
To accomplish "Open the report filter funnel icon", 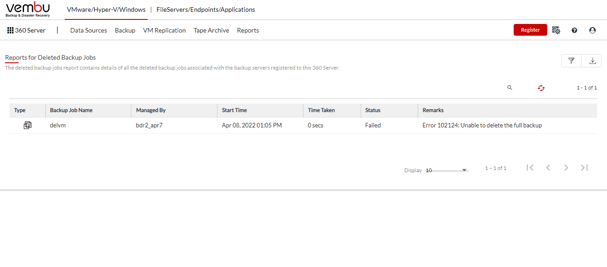I will click(571, 61).
